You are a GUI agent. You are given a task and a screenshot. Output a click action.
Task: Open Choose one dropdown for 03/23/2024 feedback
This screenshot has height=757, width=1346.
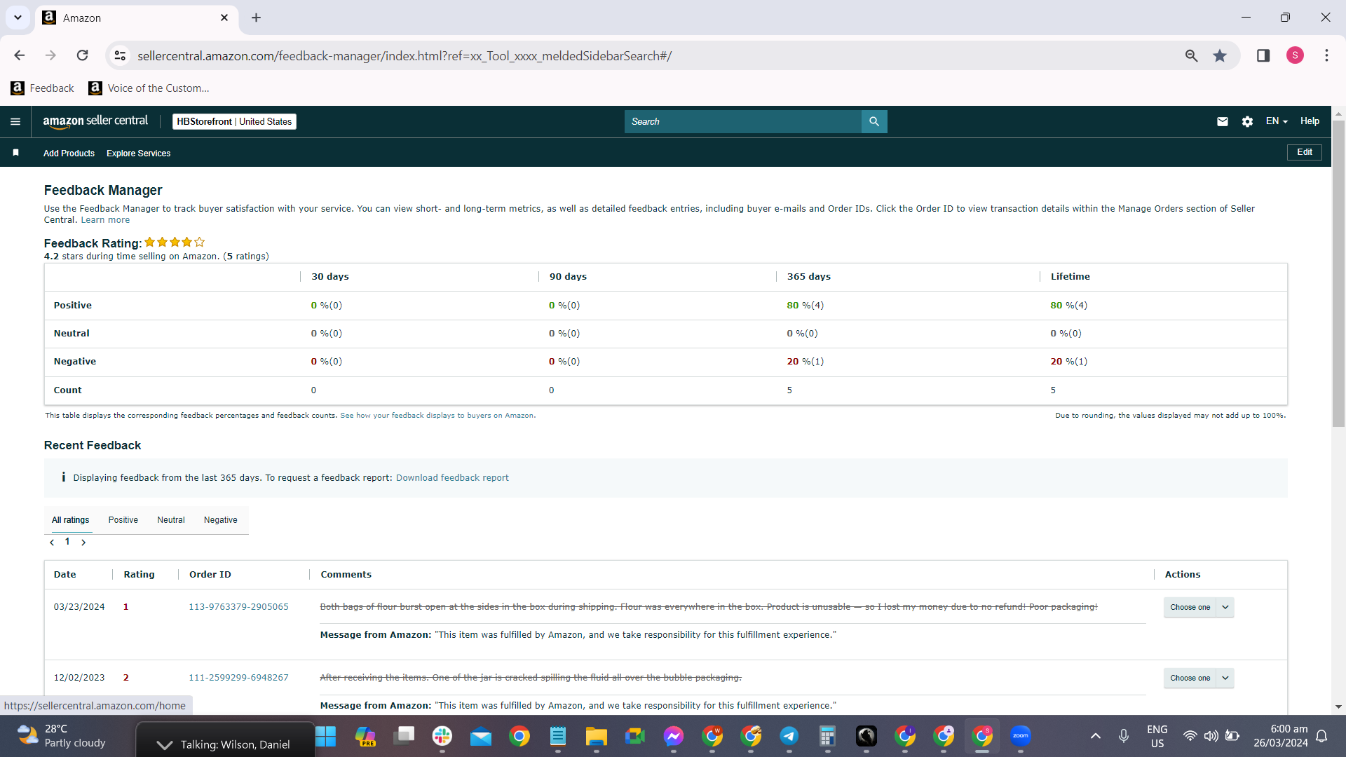point(1199,607)
